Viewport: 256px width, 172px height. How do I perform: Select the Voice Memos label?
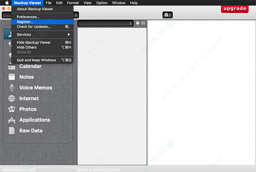point(36,88)
